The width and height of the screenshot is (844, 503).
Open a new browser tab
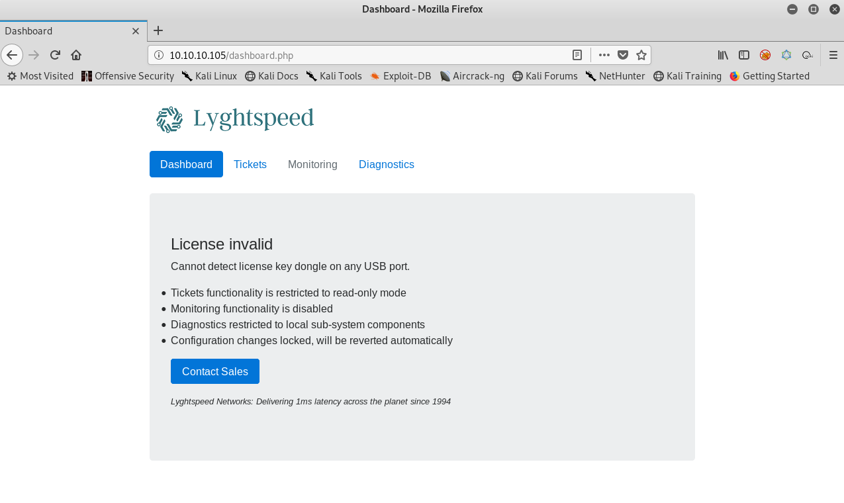[x=158, y=30]
